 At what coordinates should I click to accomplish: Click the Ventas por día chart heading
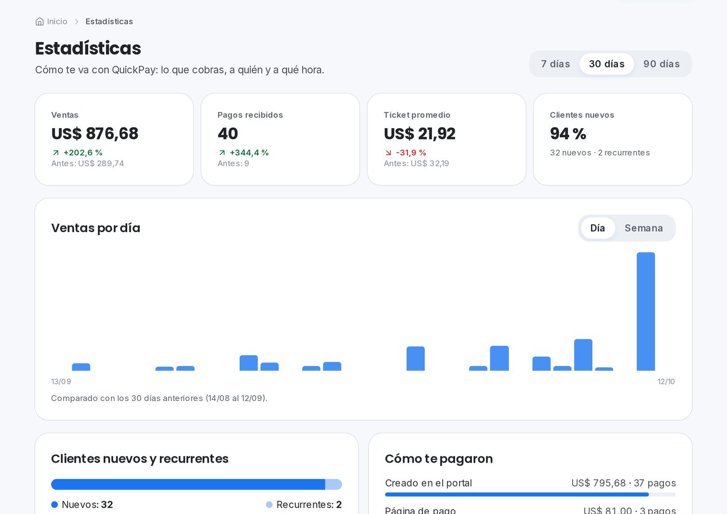coord(96,228)
